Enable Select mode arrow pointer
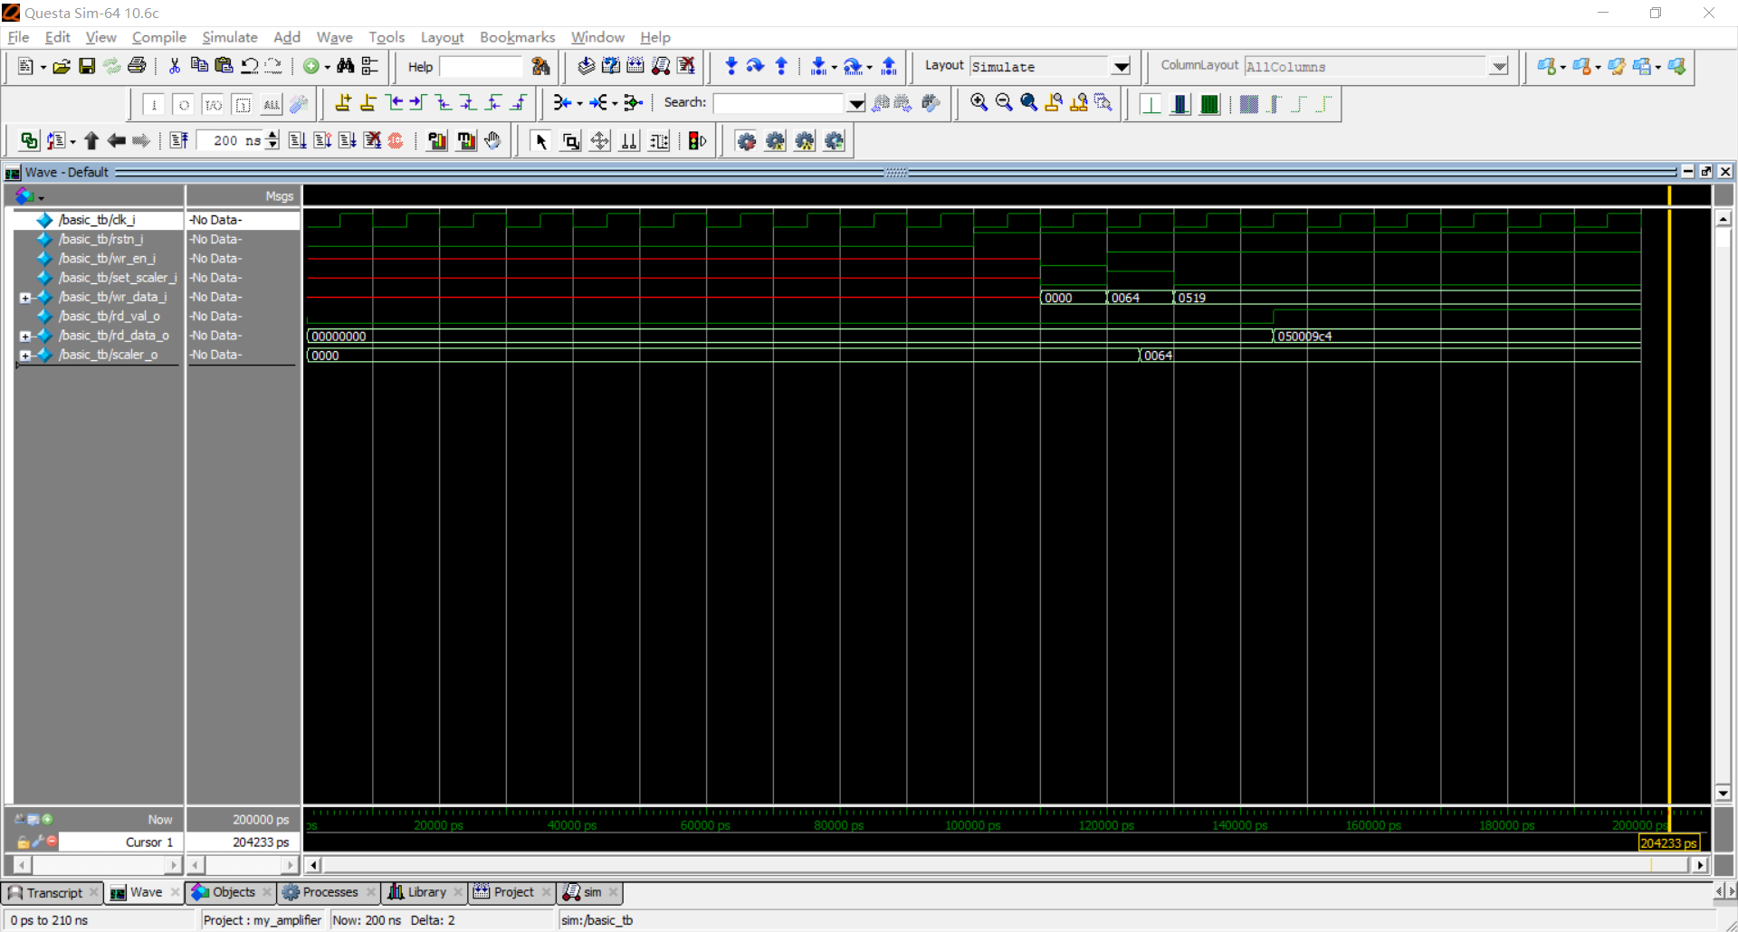The width and height of the screenshot is (1738, 932). pos(541,140)
